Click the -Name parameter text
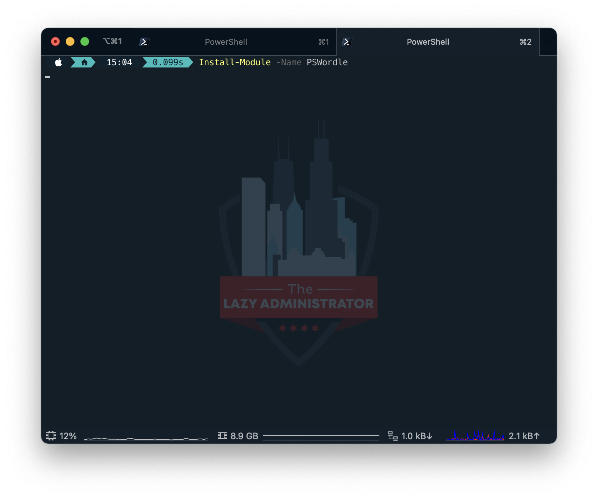 [289, 62]
